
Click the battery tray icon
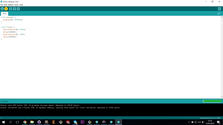tap(203, 122)
